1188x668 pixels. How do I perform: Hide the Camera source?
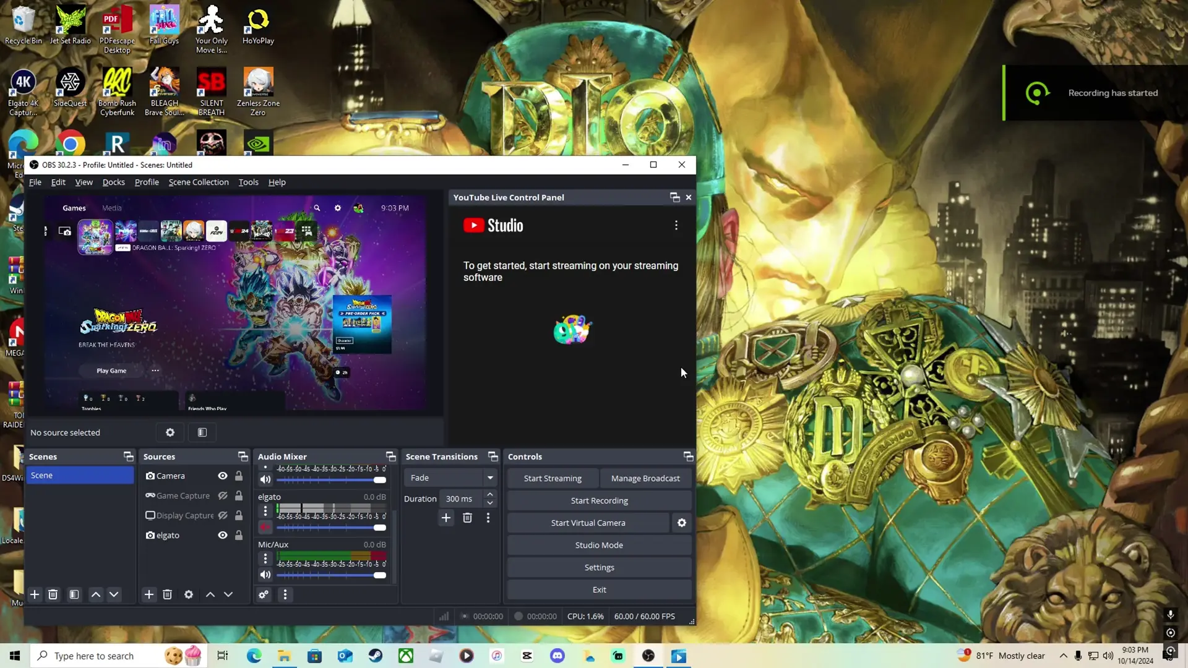(x=222, y=476)
